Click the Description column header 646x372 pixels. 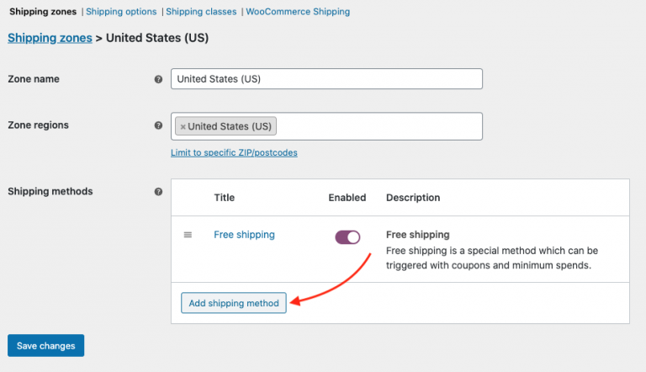[x=413, y=198]
